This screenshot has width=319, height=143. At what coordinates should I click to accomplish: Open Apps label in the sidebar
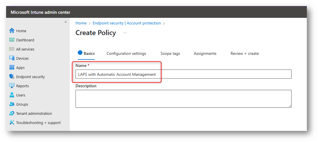click(x=20, y=67)
